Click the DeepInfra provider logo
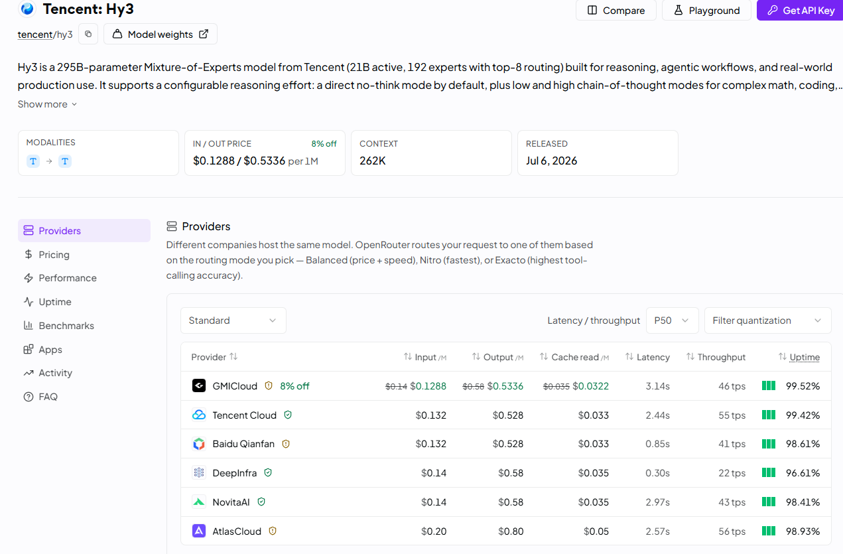 click(199, 473)
